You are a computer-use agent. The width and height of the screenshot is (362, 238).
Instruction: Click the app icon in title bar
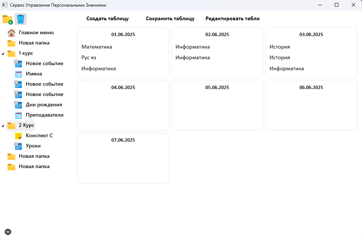[5, 5]
